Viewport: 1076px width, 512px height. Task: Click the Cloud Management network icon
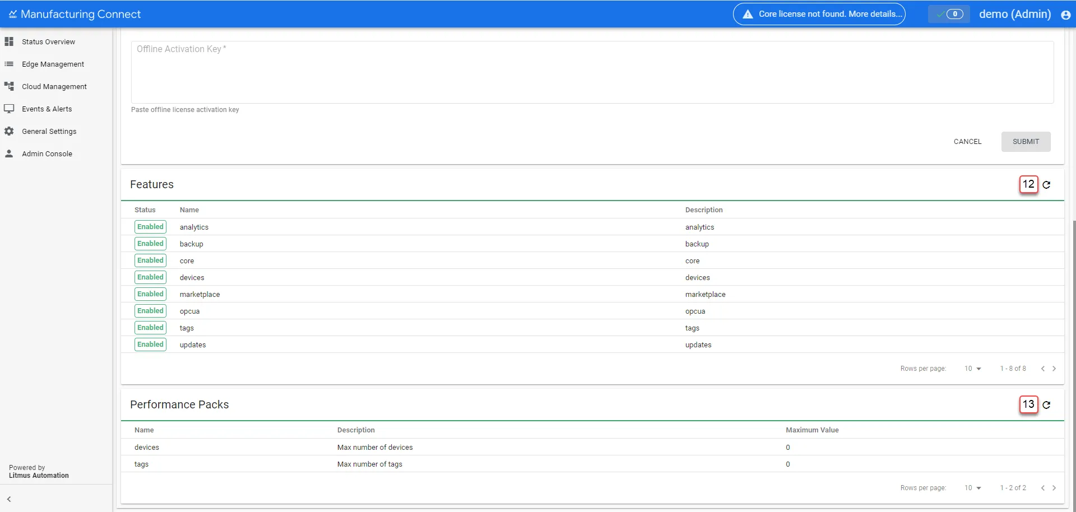point(9,86)
